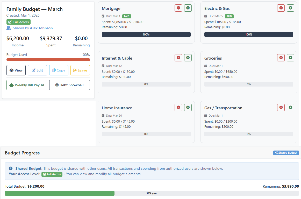This screenshot has height=199, width=301.
Task: Click the plus icon on Internet & Cable
Action: 188,58
